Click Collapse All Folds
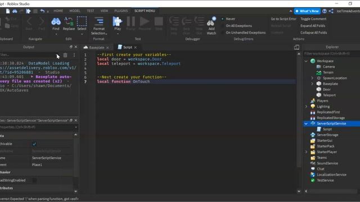Screen dimensions: 360x202 [x=314, y=33]
